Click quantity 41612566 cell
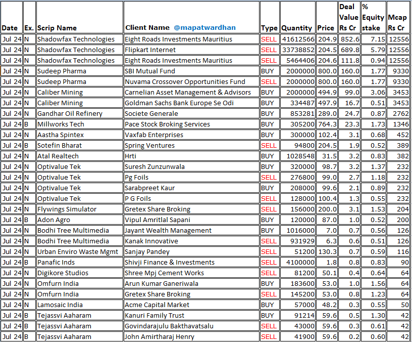 pyautogui.click(x=298, y=39)
